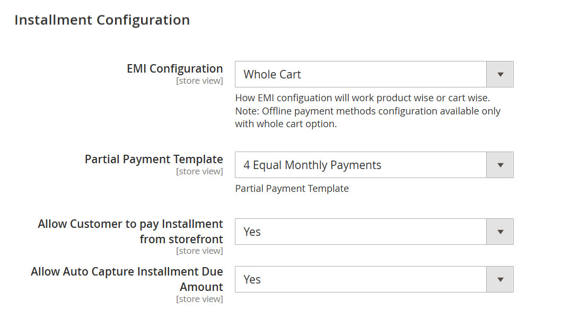Click the Allow Auto Capture Installment Due Amount label
The height and width of the screenshot is (310, 570).
point(127,279)
